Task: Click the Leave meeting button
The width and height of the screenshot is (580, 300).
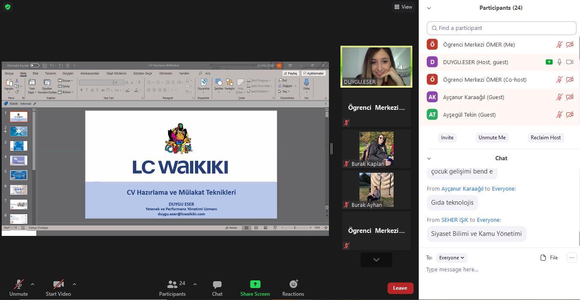Action: [400, 288]
